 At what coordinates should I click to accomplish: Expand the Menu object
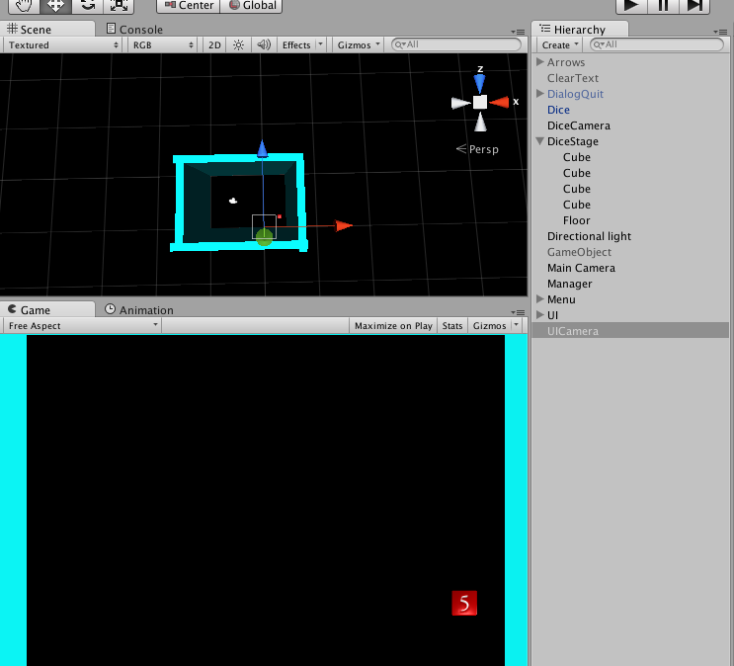[x=539, y=298]
